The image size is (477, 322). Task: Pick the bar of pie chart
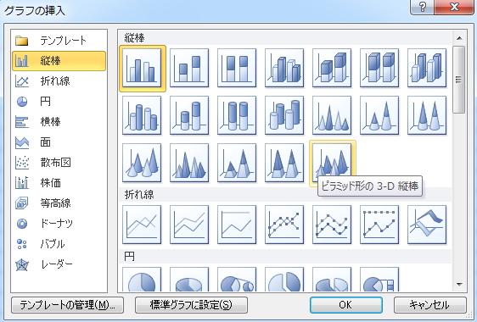click(x=379, y=280)
